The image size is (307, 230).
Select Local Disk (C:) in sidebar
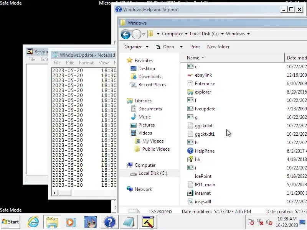153,173
